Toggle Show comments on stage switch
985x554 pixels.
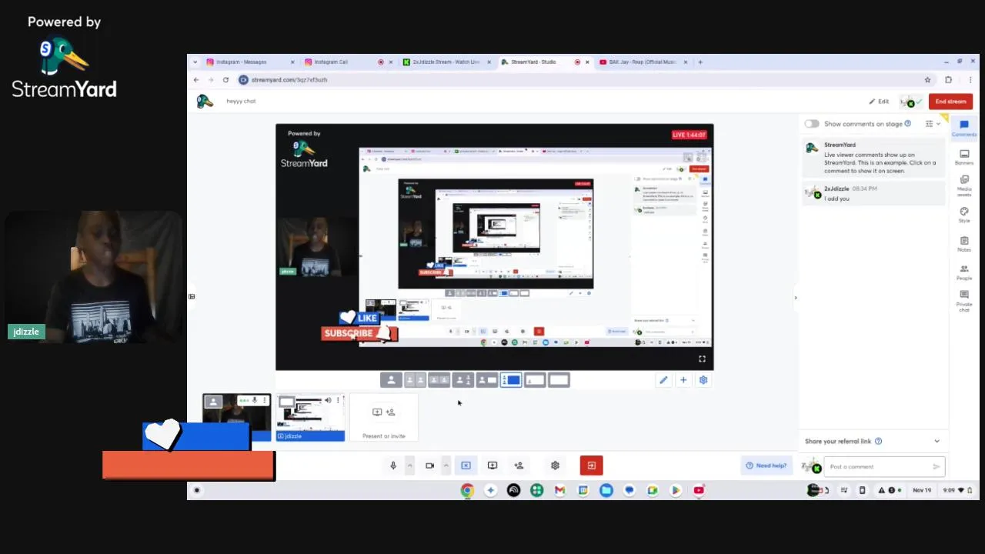[812, 124]
